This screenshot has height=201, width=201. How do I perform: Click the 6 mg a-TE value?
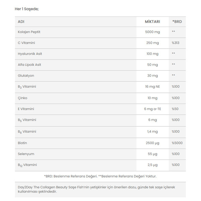[152, 109]
